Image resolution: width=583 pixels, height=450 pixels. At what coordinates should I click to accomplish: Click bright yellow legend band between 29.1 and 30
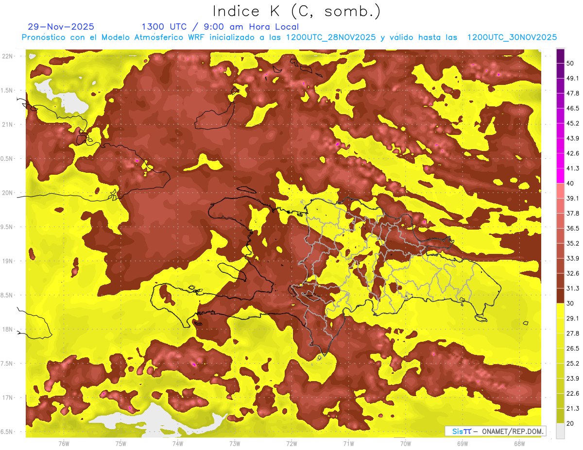[560, 311]
